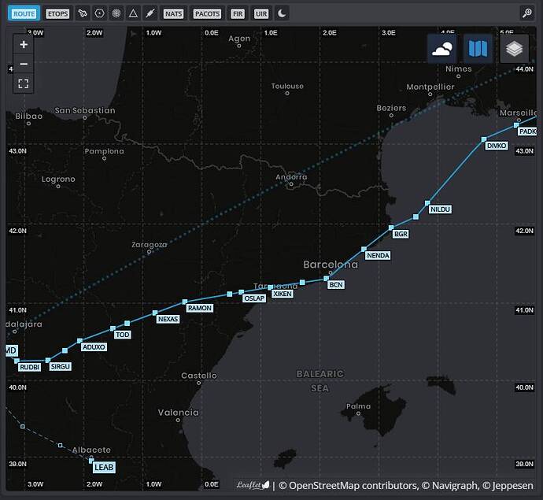
Task: Toggle VOR hexagon symbol layer
Action: pos(100,13)
